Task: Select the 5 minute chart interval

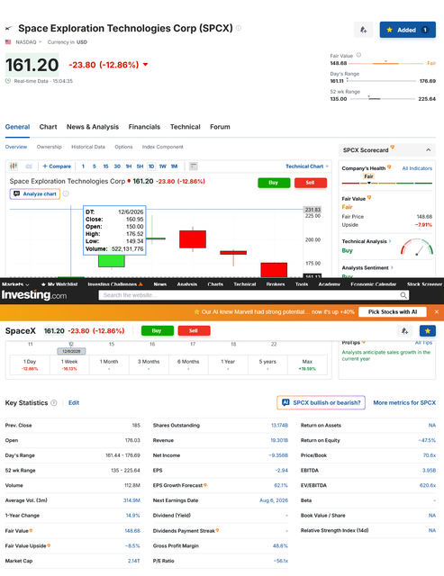Action: pyautogui.click(x=94, y=166)
